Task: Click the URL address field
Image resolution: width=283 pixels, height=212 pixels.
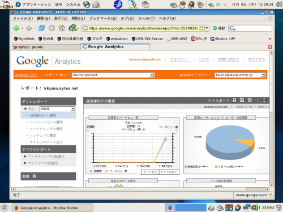Action: click(x=143, y=28)
